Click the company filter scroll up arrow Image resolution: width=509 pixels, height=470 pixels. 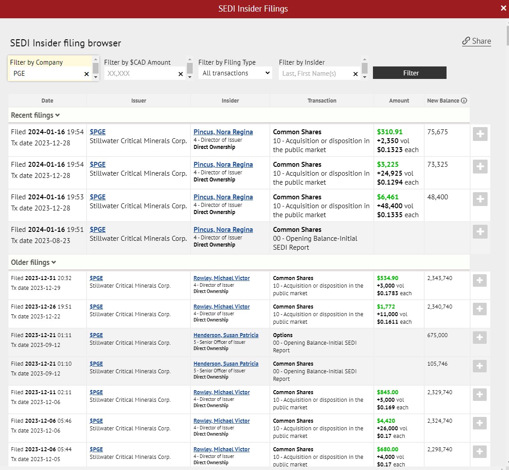(x=95, y=59)
